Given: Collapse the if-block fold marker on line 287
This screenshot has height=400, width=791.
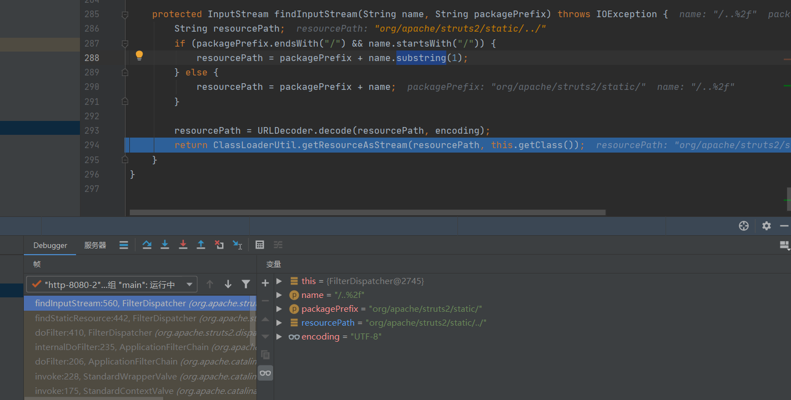Looking at the screenshot, I should [125, 43].
